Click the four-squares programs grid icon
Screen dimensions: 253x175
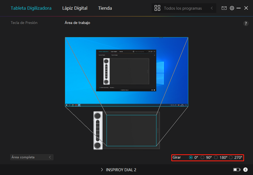pyautogui.click(x=157, y=8)
